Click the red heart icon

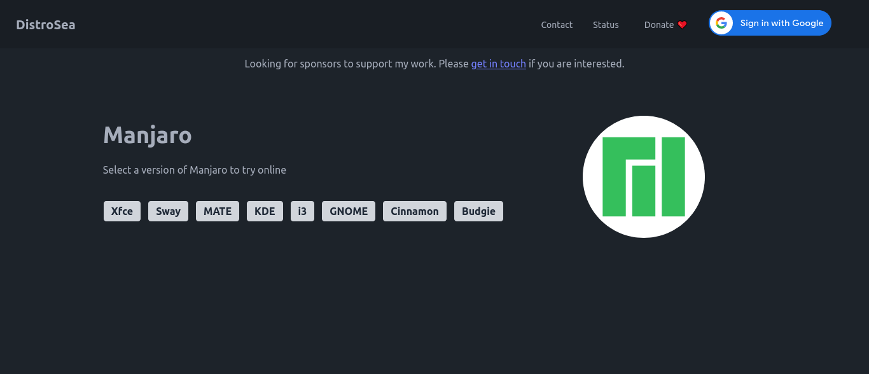click(682, 25)
